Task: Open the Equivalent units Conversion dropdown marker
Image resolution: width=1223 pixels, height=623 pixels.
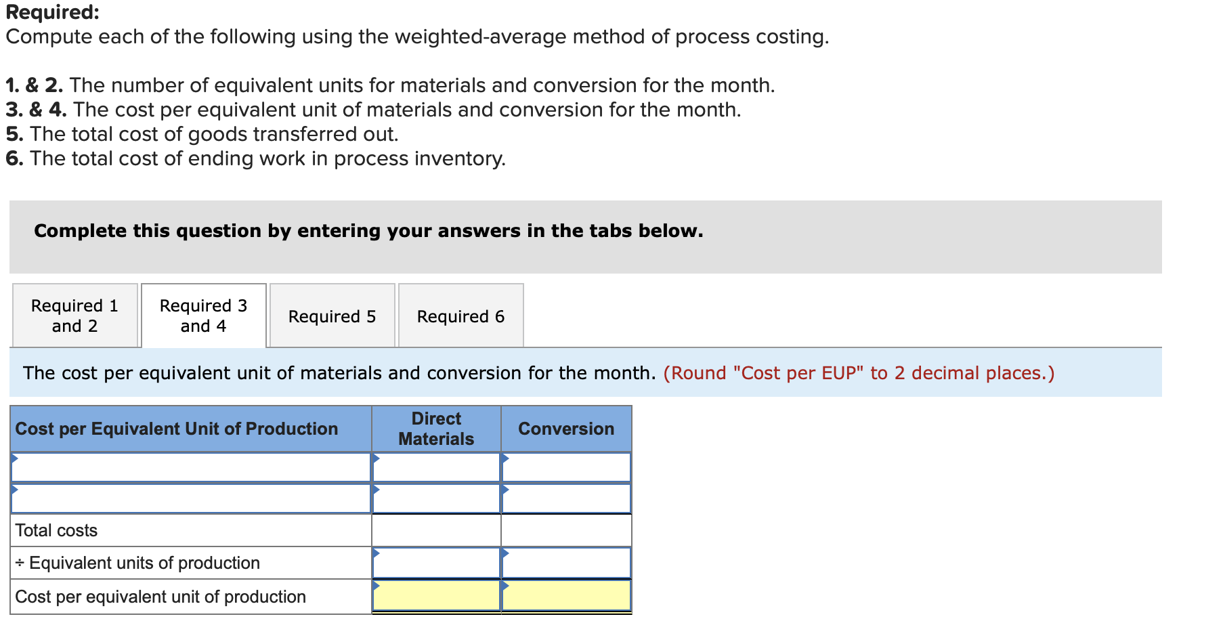Action: (x=506, y=554)
